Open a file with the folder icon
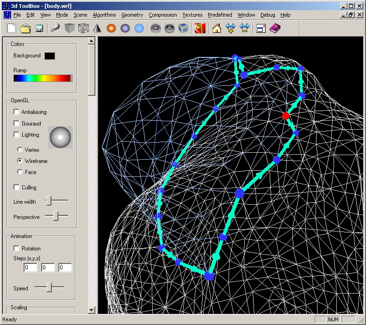The height and width of the screenshot is (325, 366). pyautogui.click(x=25, y=28)
